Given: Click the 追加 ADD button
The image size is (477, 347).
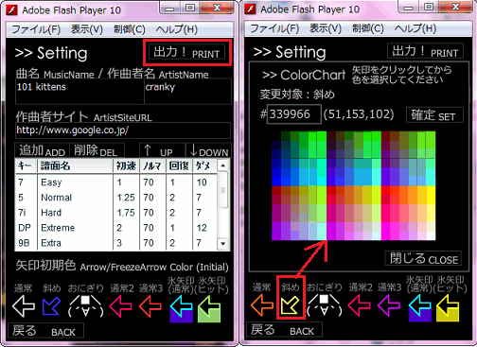Looking at the screenshot, I should (42, 150).
